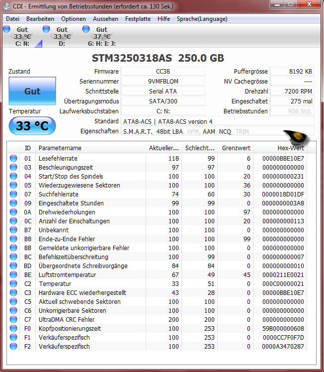Click status icon of Start/Stop des Spindels row
The image size is (324, 372).
tap(13, 176)
